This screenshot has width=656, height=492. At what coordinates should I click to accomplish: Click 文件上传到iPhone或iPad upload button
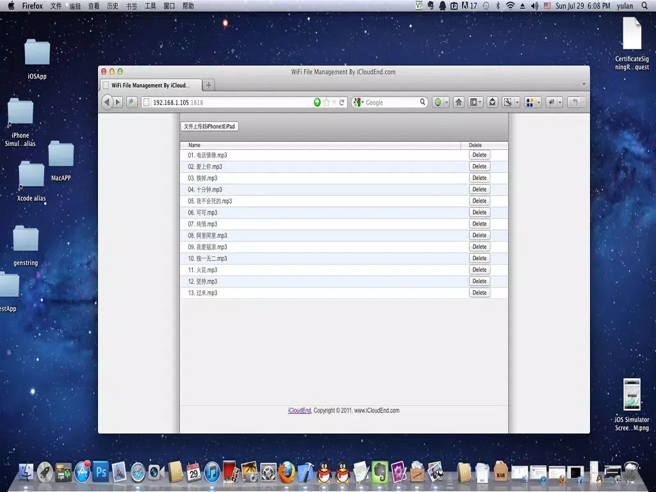coord(209,126)
